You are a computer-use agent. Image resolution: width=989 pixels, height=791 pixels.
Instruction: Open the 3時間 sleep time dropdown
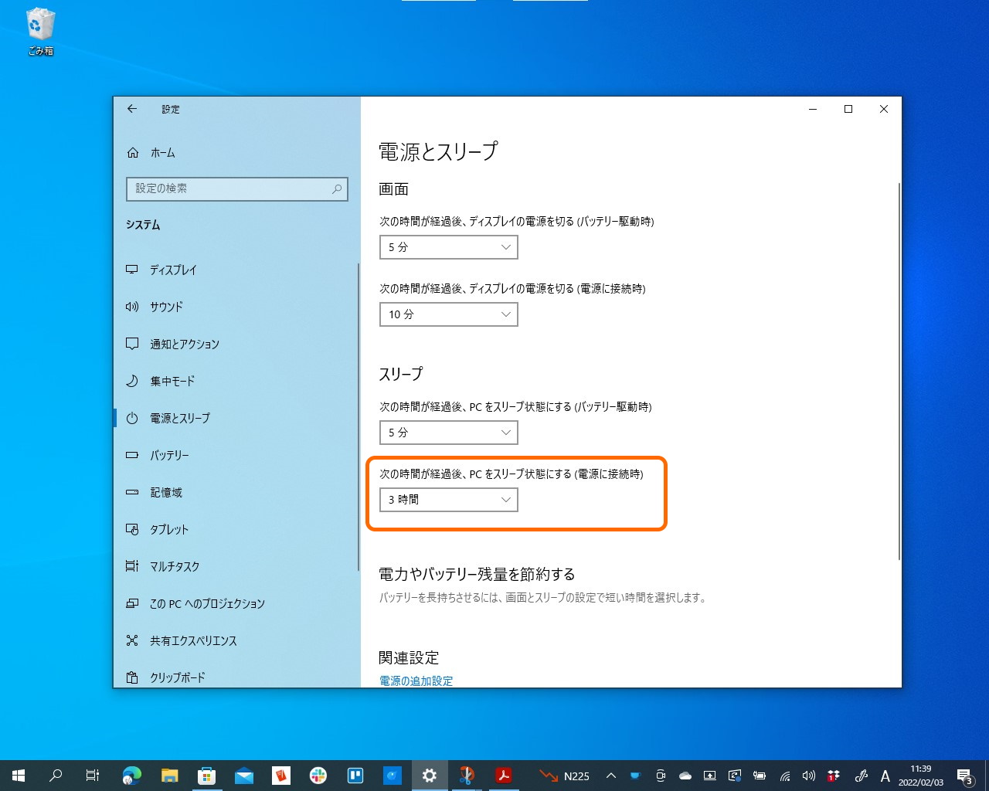click(x=448, y=500)
